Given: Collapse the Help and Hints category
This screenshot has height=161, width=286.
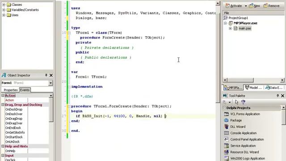Looking at the screenshot, I should [3, 146].
